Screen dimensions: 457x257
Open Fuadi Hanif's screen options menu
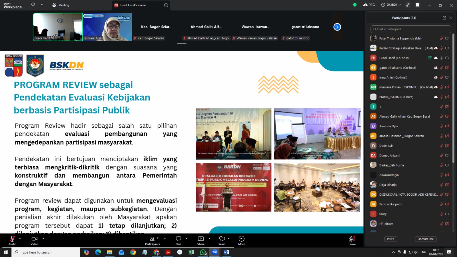point(166,5)
